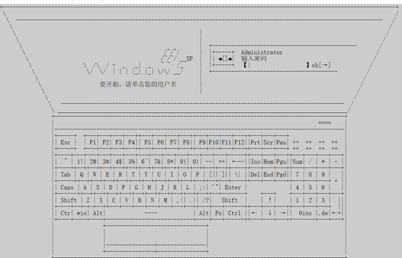The height and width of the screenshot is (258, 402).
Task: Click the End key
Action: [268, 174]
